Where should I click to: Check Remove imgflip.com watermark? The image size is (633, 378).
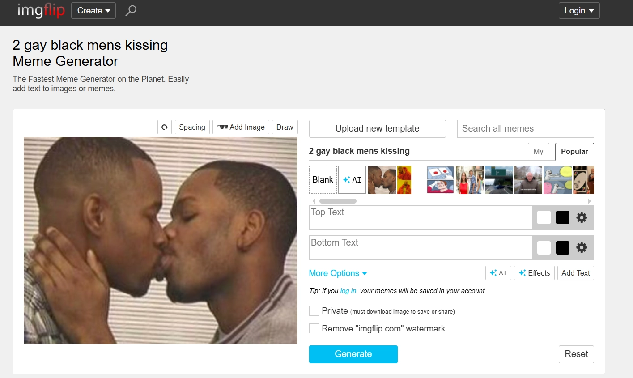[314, 328]
